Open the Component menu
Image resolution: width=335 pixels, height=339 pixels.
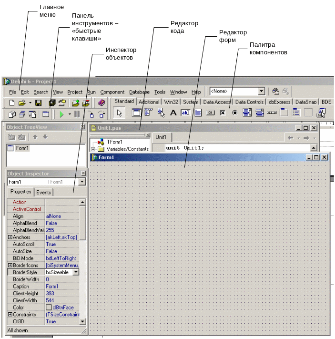(112, 92)
